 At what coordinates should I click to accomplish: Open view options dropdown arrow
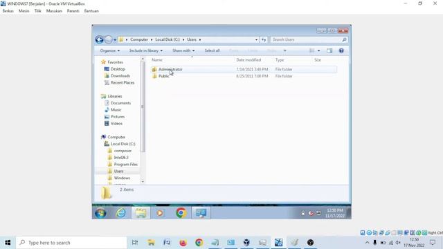[318, 50]
